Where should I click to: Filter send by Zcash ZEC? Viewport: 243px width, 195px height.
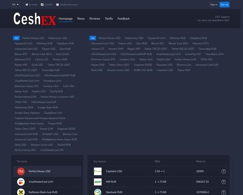pos(37,65)
